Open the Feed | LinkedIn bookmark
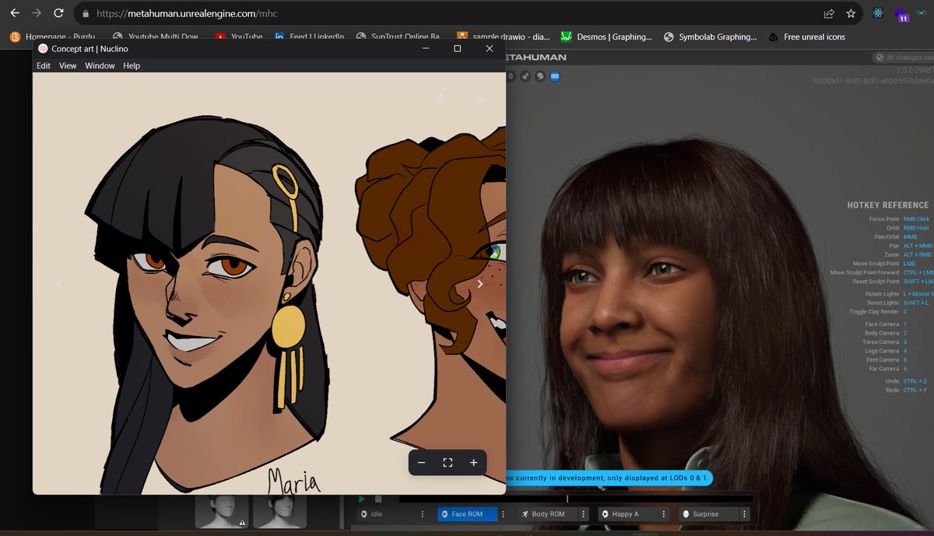 pyautogui.click(x=309, y=37)
